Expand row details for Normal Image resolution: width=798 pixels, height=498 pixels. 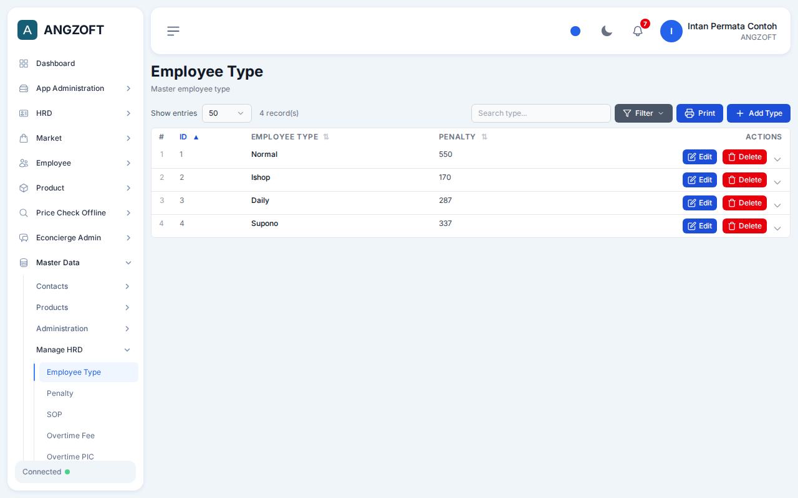pyautogui.click(x=777, y=159)
